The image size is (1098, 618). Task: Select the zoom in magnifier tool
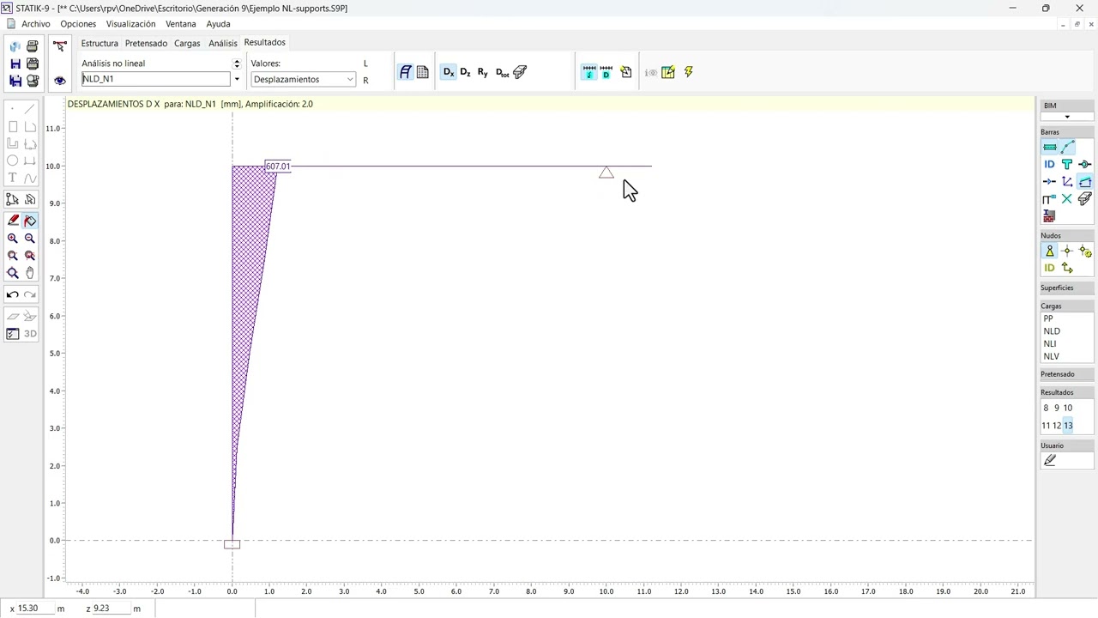tap(13, 239)
